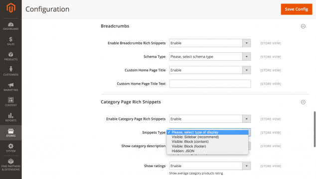This screenshot has height=179, width=316.
Task: Collapse the Breadcrumbs section
Action: click(x=303, y=26)
